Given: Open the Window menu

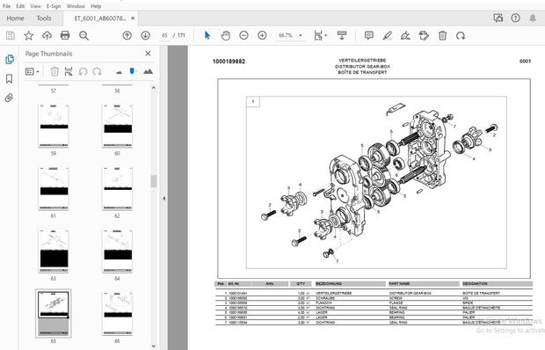Looking at the screenshot, I should [x=76, y=6].
